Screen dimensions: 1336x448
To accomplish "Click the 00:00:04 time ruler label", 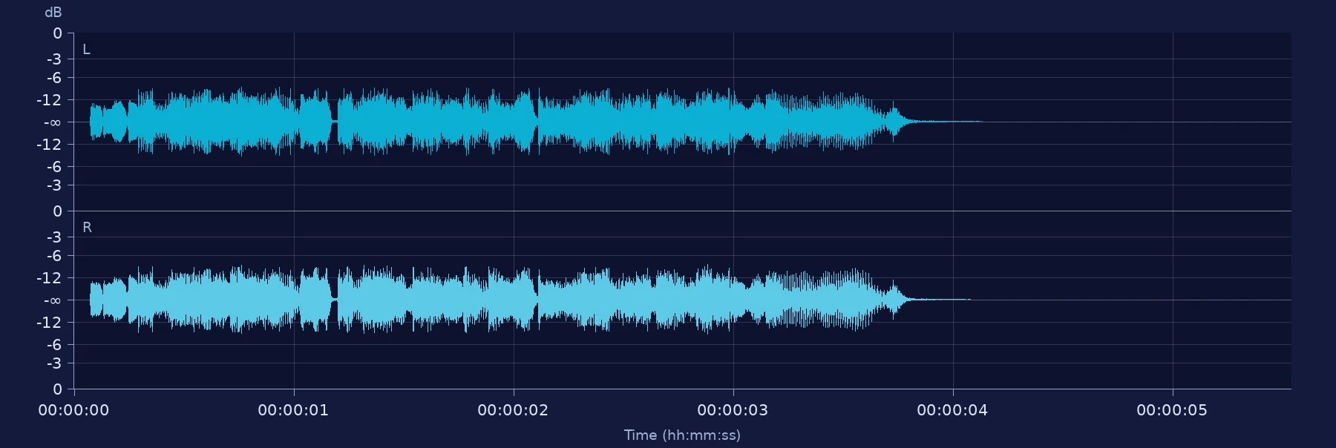I will click(x=952, y=410).
